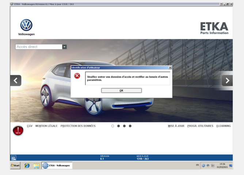Close the ETKA main window
The height and width of the screenshot is (175, 244).
231,4
